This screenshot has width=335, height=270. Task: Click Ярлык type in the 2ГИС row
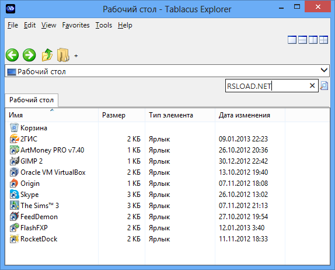click(159, 139)
